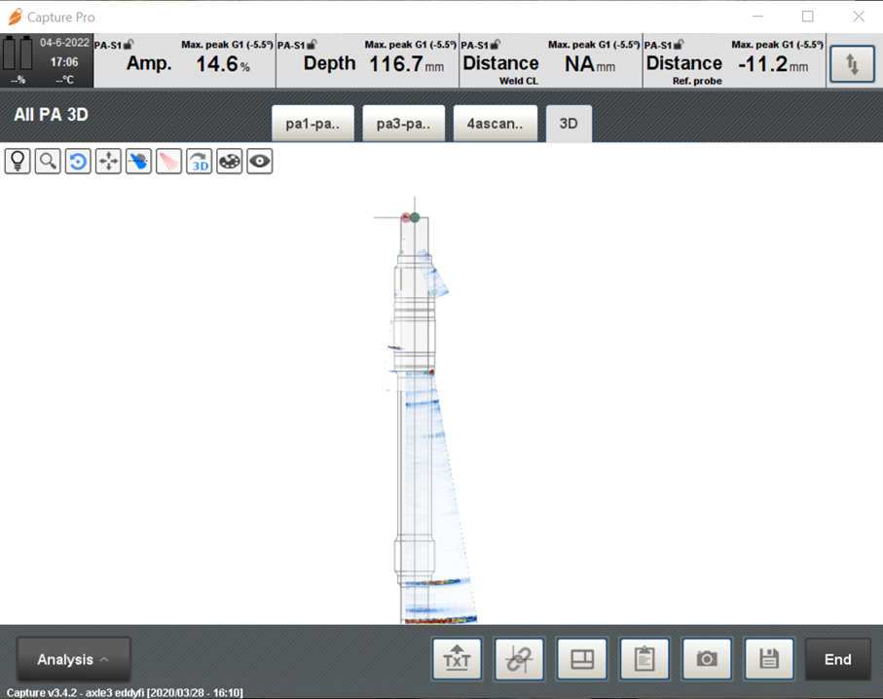Click the All PA 3D layout title

pos(52,115)
